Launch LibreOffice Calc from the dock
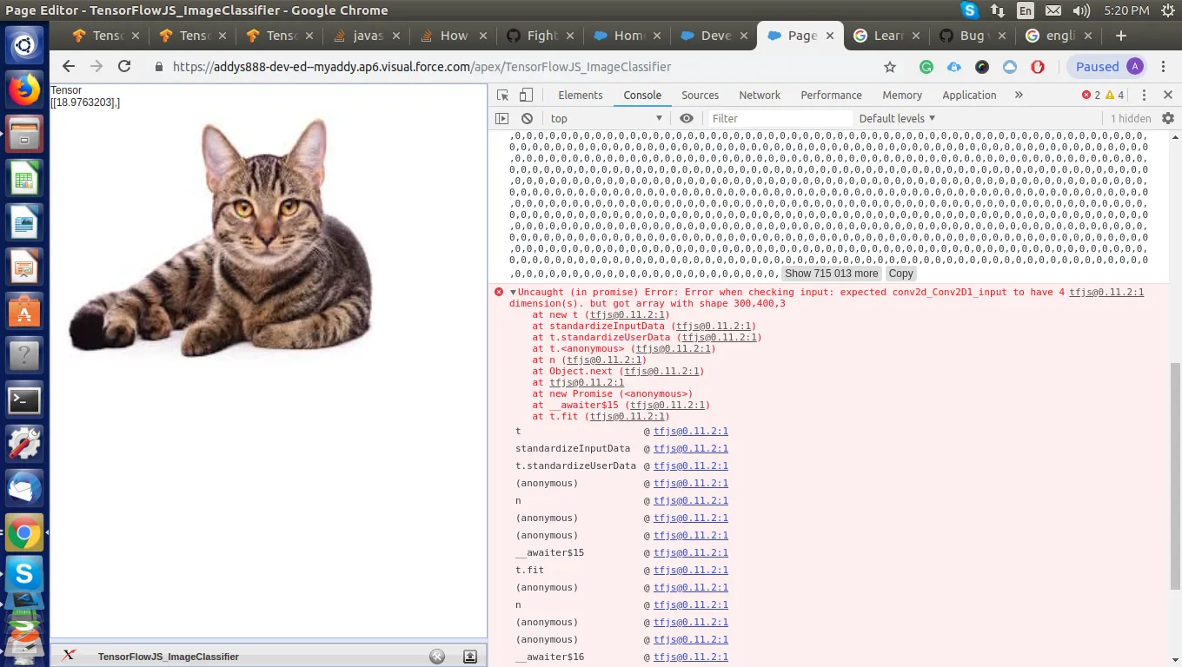The height and width of the screenshot is (667, 1182). [24, 179]
